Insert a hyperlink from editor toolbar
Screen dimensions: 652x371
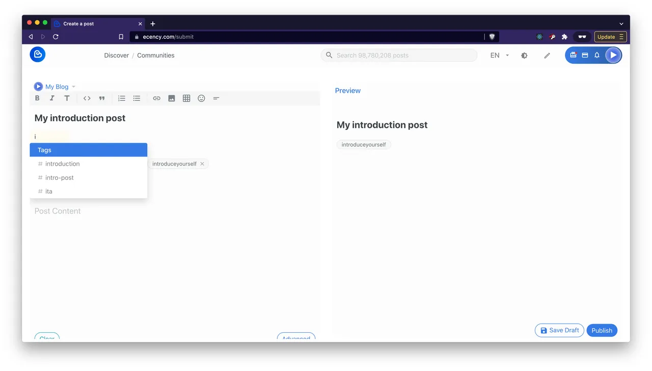(x=157, y=98)
